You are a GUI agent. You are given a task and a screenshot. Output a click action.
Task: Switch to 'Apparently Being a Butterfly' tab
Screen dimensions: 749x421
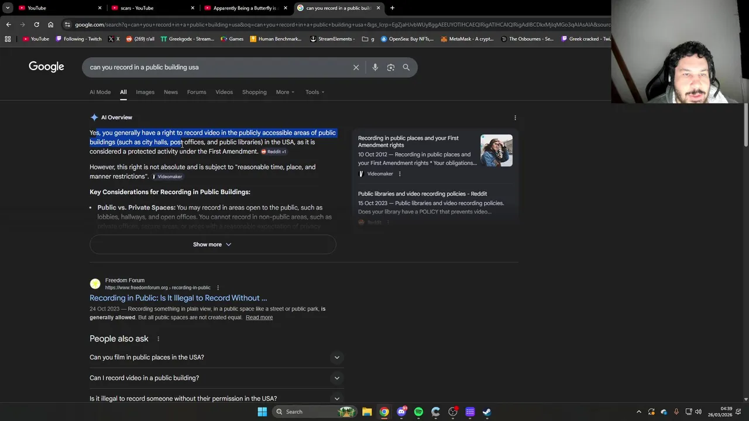(x=245, y=8)
